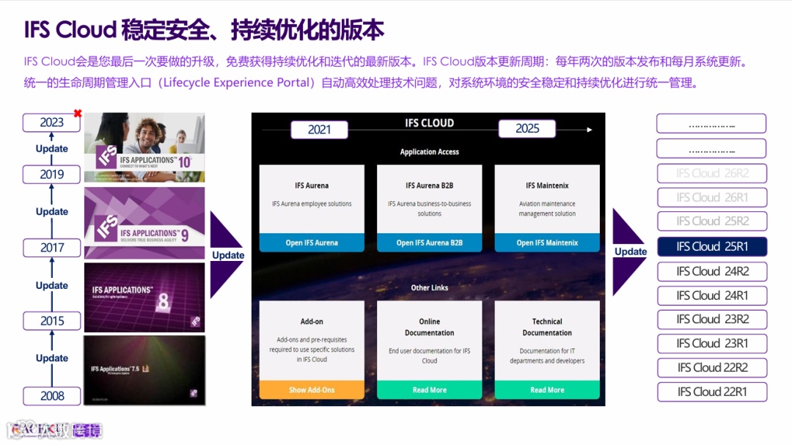Viewport: 792px width, 445px height.
Task: Select the IFS Cloud 24R2 version box
Action: (x=712, y=271)
